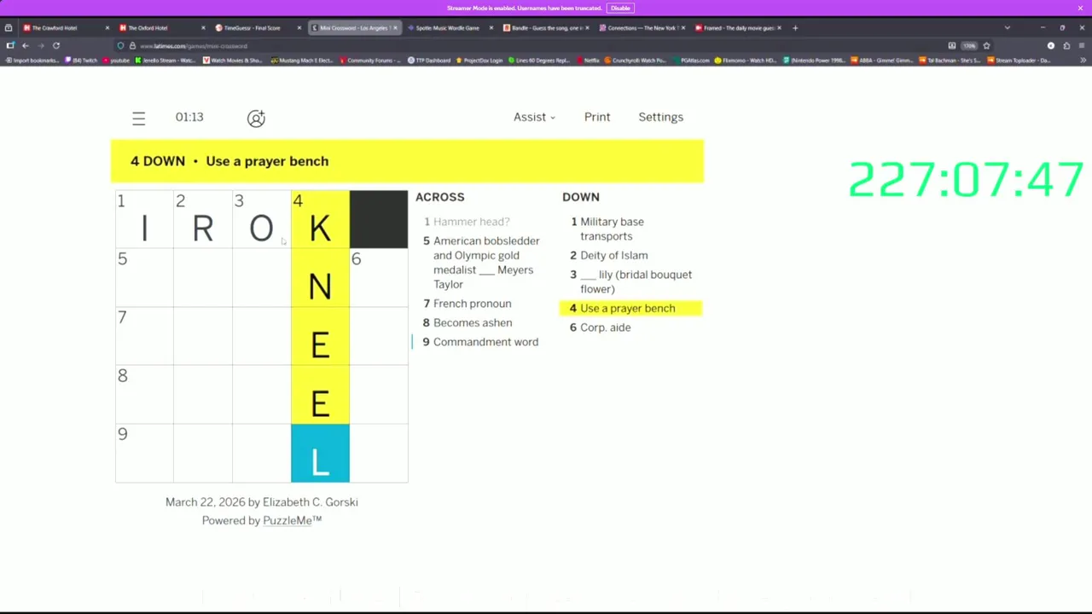Open the Mustang Mach E bookmark

(303, 61)
